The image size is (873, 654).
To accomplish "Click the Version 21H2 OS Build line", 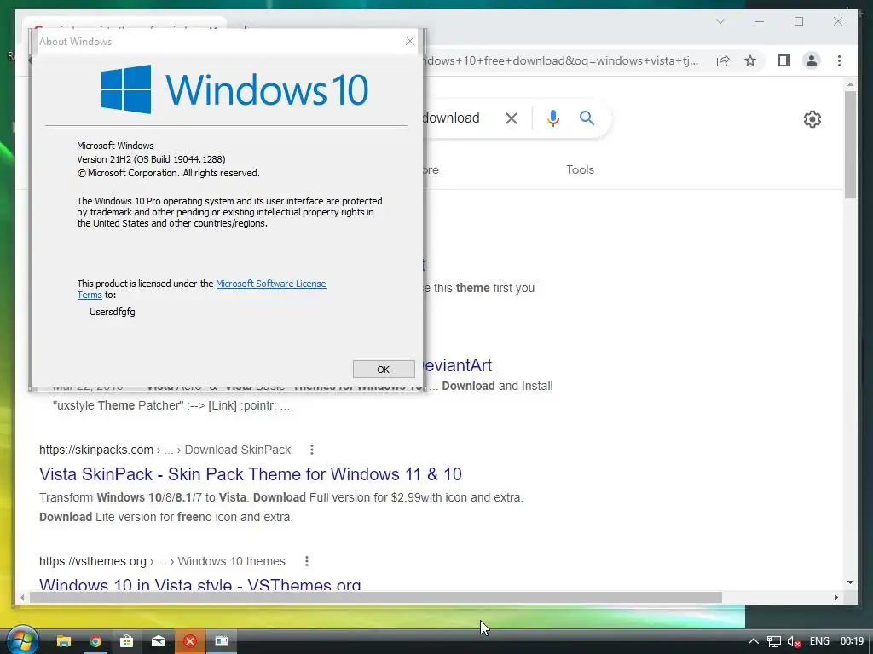I will pos(151,159).
